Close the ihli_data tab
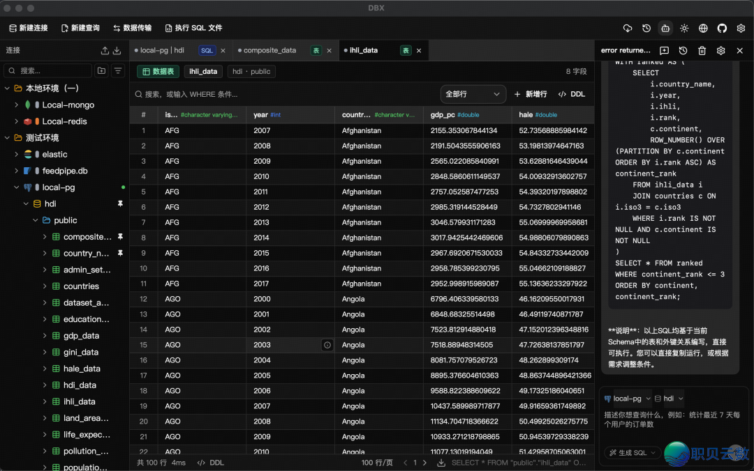Viewport: 754px width, 471px height. (x=419, y=50)
